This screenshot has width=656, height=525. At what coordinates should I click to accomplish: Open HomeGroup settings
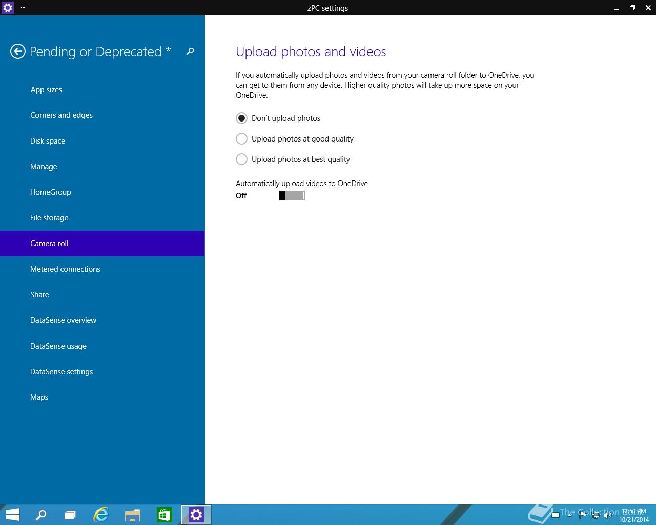(x=102, y=192)
